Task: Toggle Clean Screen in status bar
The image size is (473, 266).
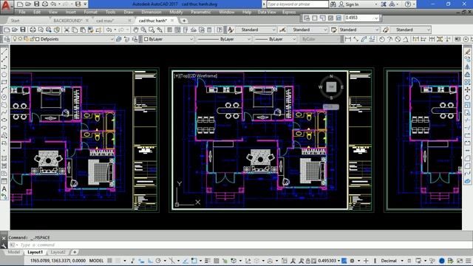Action: click(460, 261)
